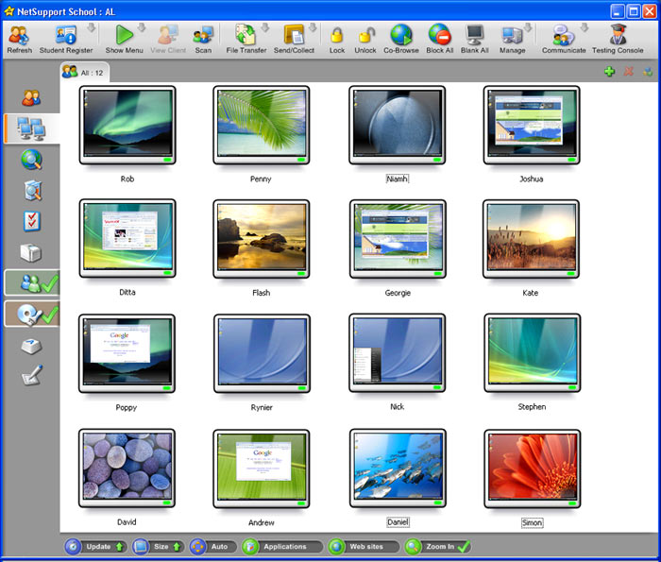Select Daniel's fish thumbnail

(398, 468)
